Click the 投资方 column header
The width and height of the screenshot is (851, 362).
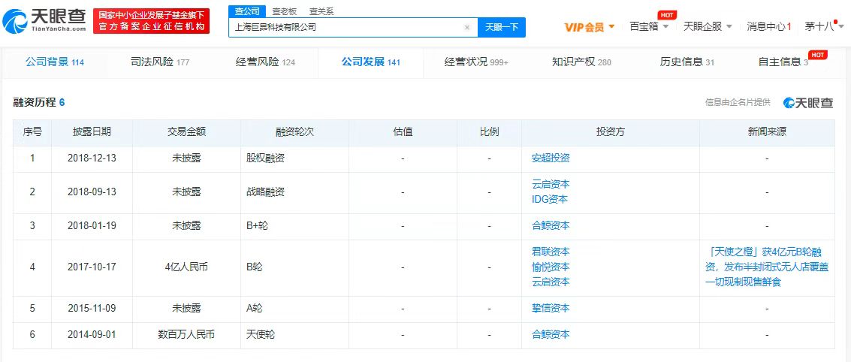click(x=610, y=132)
